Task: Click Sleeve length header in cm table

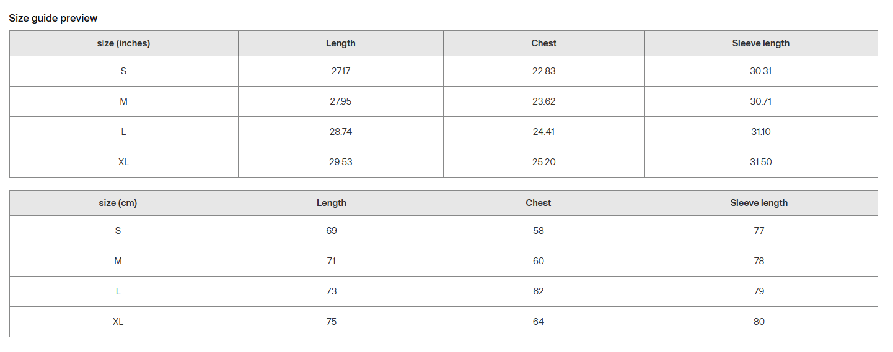Action: (x=759, y=203)
